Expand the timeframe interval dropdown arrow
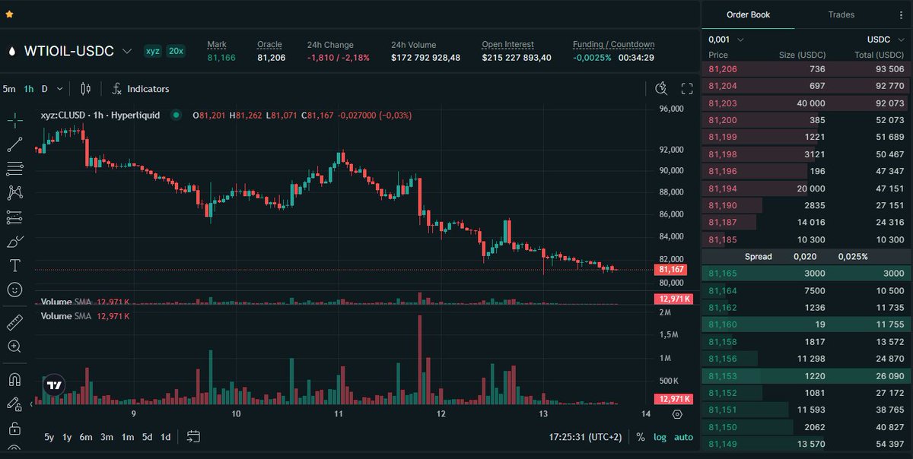The width and height of the screenshot is (913, 459). pyautogui.click(x=59, y=89)
